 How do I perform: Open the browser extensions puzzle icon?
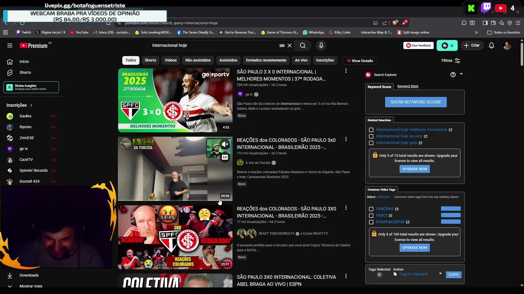pos(464,23)
